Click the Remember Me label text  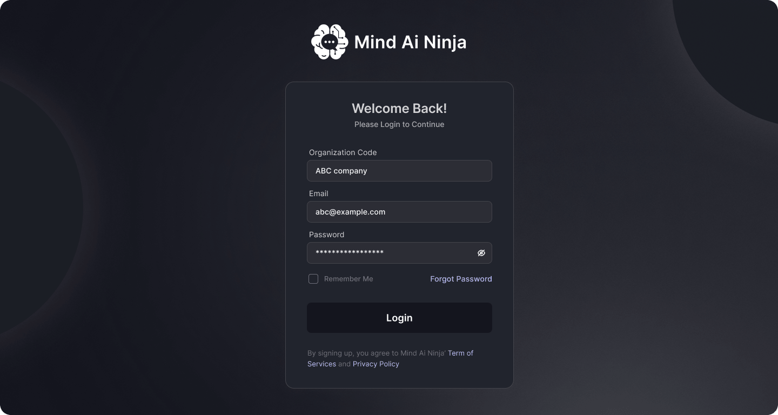(348, 279)
